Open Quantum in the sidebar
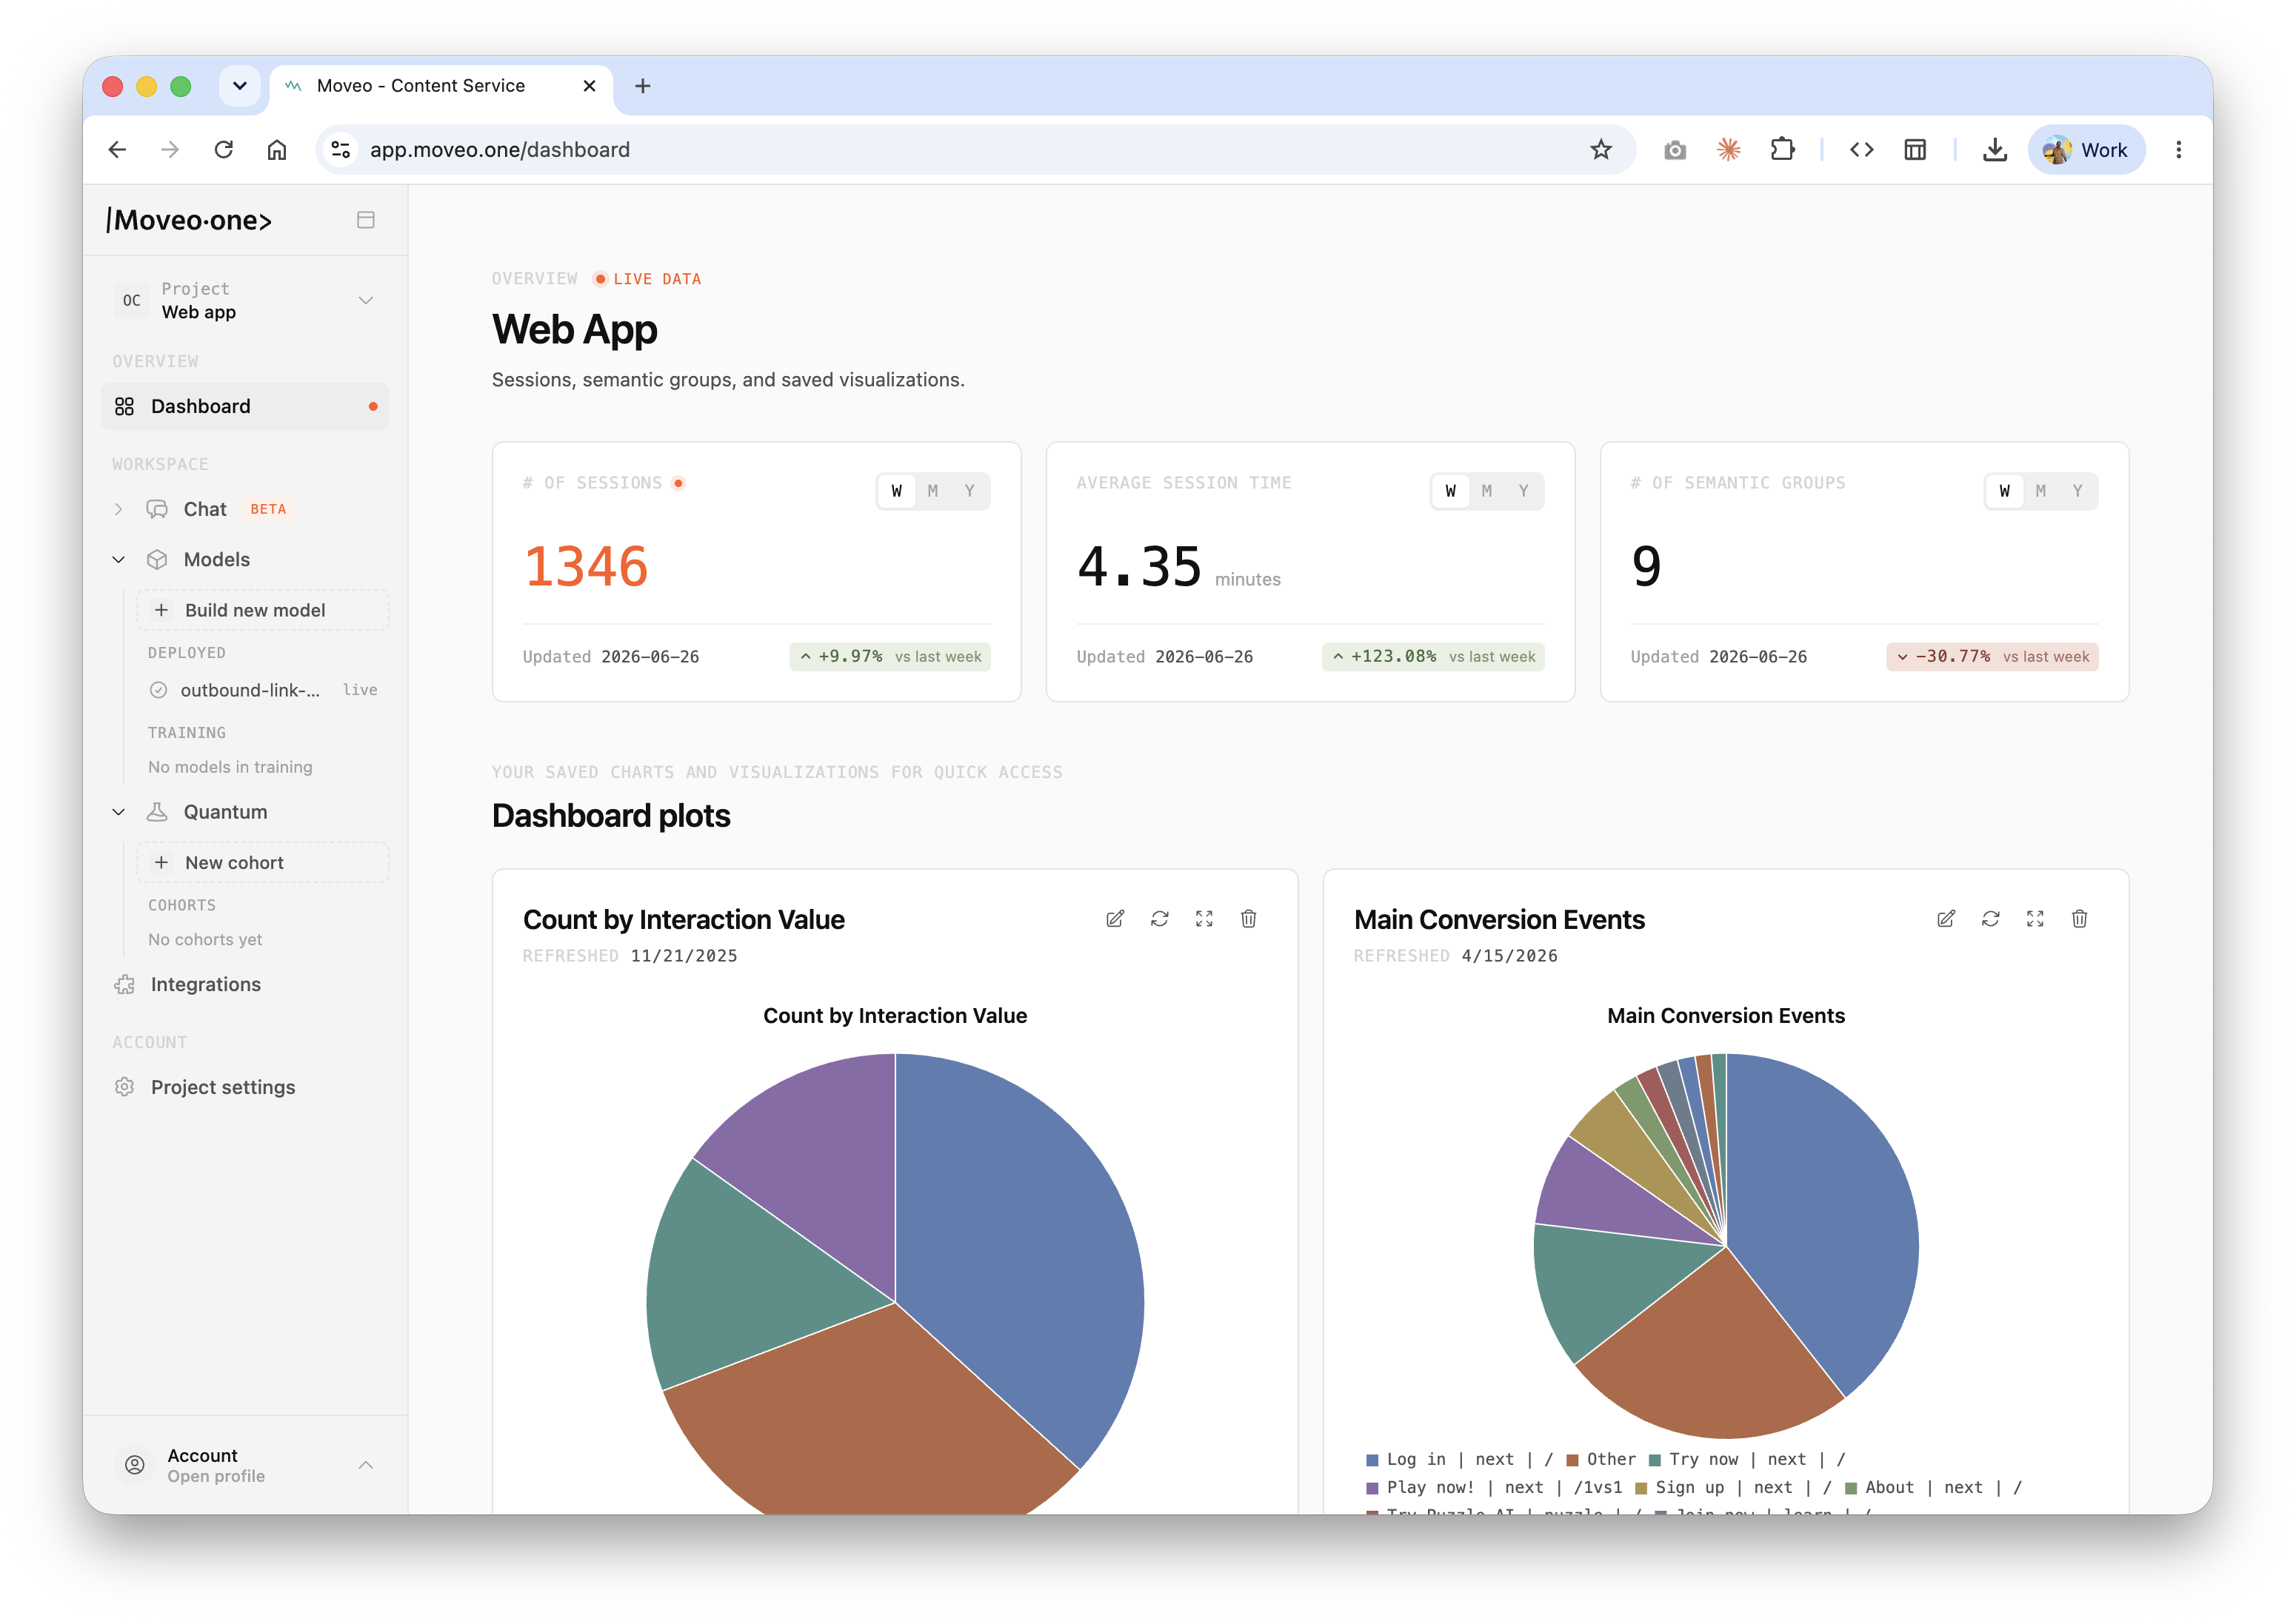This screenshot has height=1624, width=2296. tap(225, 813)
